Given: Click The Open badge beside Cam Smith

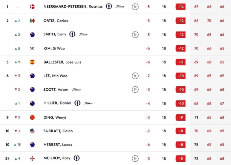Looking at the screenshot, I should (72, 34).
